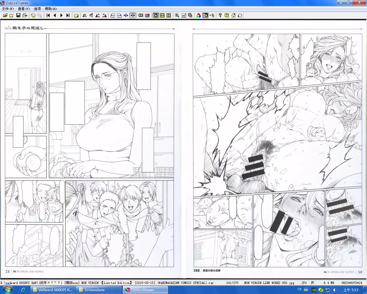Image resolution: width=367 pixels, height=294 pixels.
Task: Open the 文件(F) menu
Action: [8, 9]
